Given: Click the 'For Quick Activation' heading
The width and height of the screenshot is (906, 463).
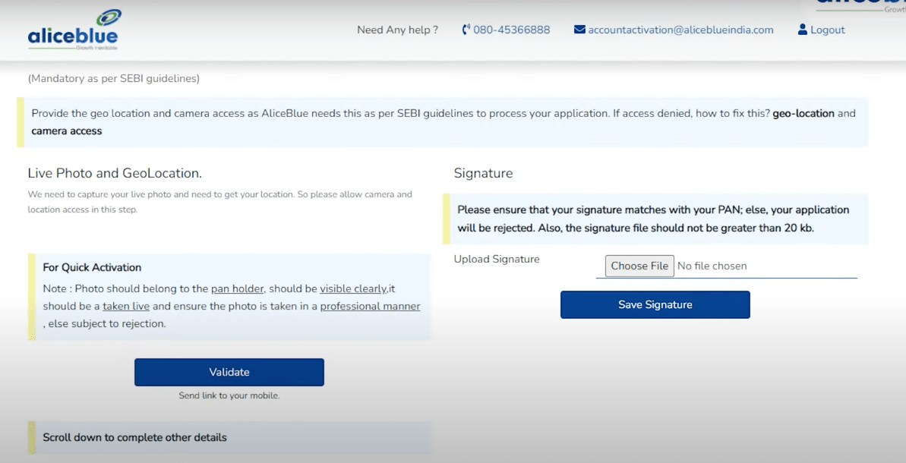Looking at the screenshot, I should [x=92, y=267].
